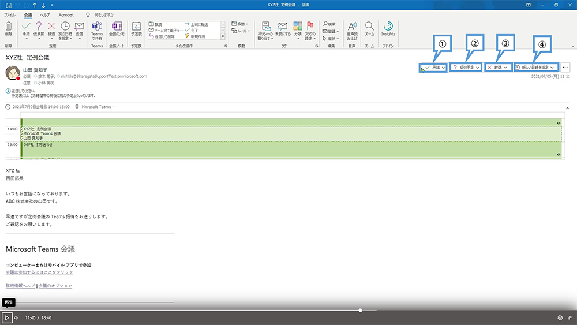Image resolution: width=577 pixels, height=325 pixels.
Task: Open the クイック操作 dialog launcher
Action: click(226, 46)
